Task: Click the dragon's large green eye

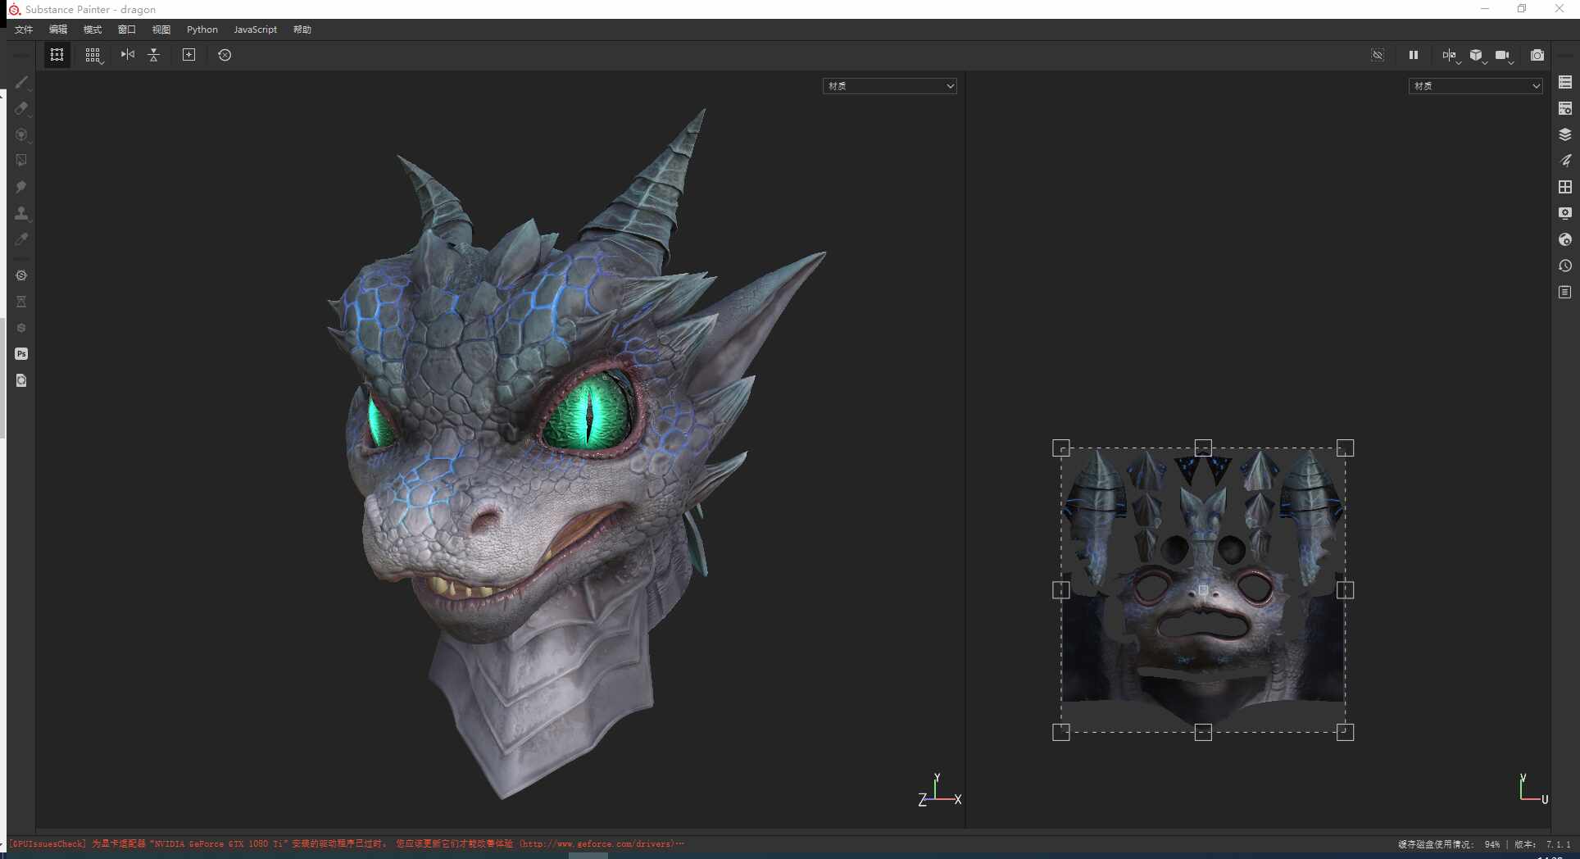Action: pos(589,411)
